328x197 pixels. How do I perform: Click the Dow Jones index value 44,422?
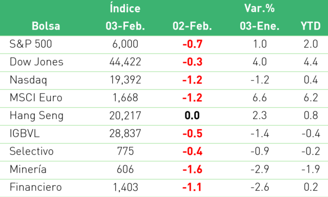click(125, 62)
